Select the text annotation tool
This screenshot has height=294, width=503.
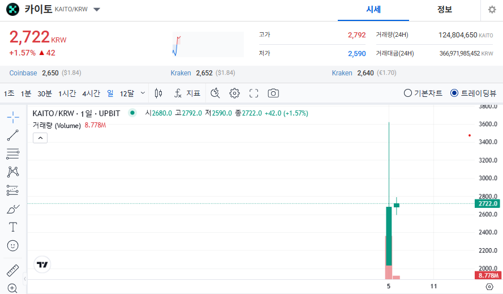pos(13,227)
